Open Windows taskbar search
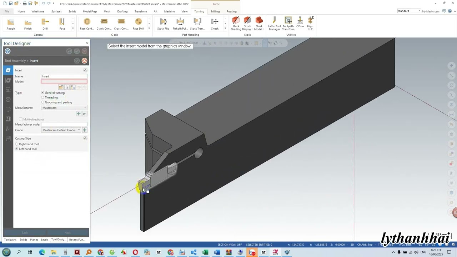This screenshot has height=257, width=457. pos(19,252)
